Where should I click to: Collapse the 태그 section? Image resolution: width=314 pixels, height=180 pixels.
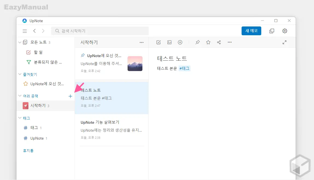tap(20, 118)
